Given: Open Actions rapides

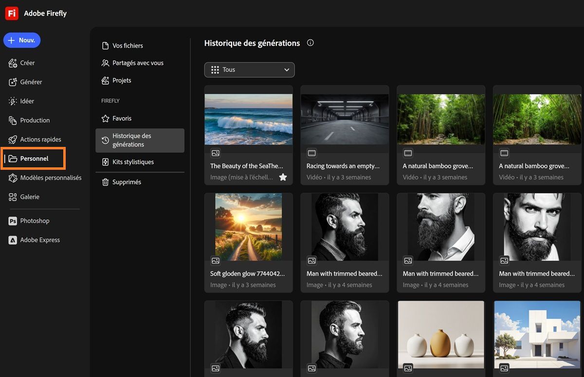Looking at the screenshot, I should click(x=40, y=139).
